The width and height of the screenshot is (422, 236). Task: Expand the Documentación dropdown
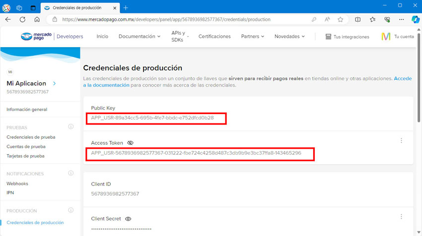[x=140, y=36]
